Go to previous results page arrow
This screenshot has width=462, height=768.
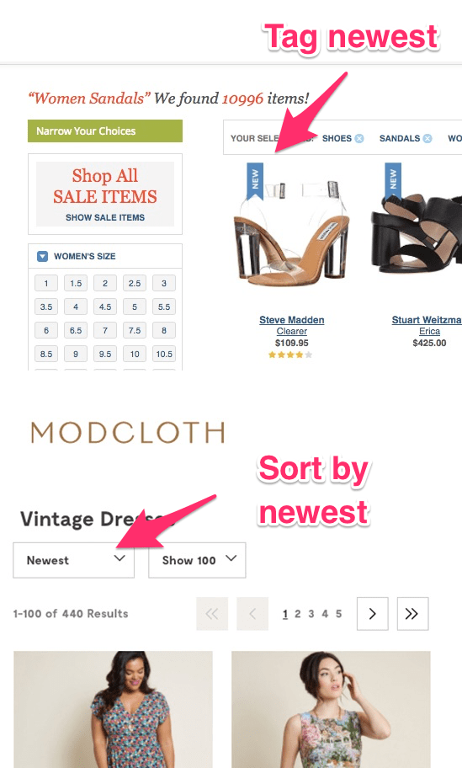[252, 613]
